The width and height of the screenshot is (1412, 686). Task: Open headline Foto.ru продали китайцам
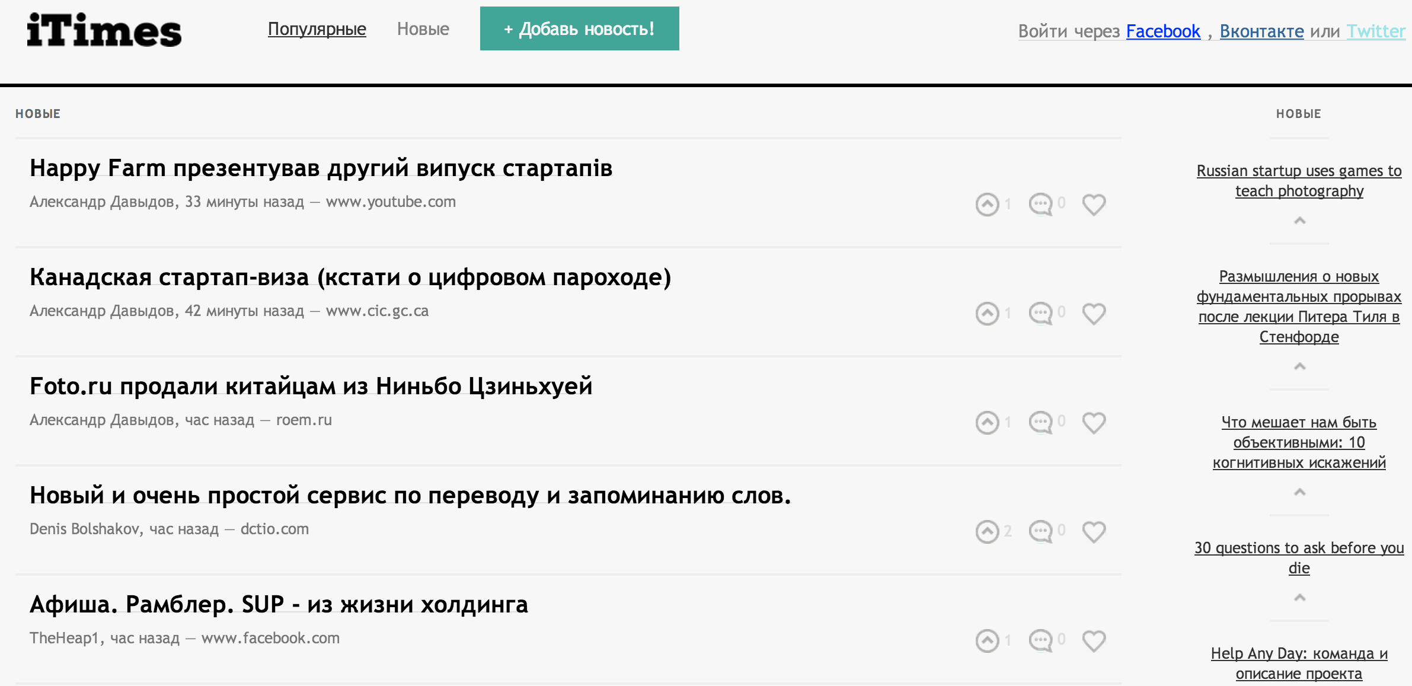pyautogui.click(x=311, y=387)
